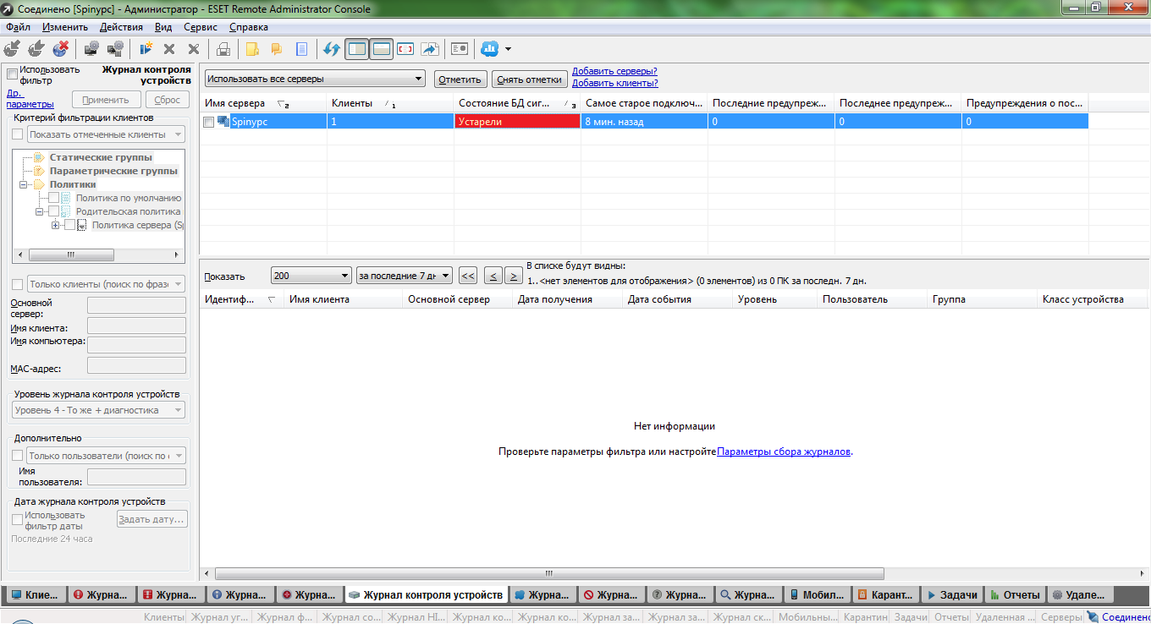Check the 'Политика по умолчанию' checkbox
The width and height of the screenshot is (1151, 624).
coord(54,198)
